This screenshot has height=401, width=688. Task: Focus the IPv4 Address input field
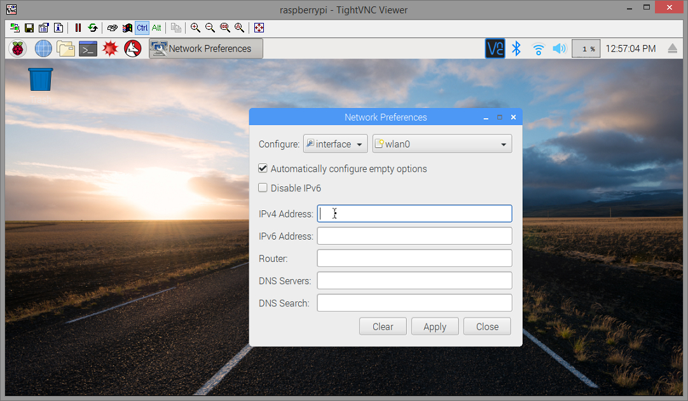coord(415,214)
